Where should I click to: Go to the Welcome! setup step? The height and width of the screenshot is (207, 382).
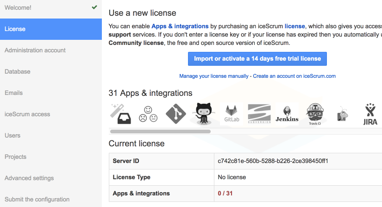tap(18, 7)
